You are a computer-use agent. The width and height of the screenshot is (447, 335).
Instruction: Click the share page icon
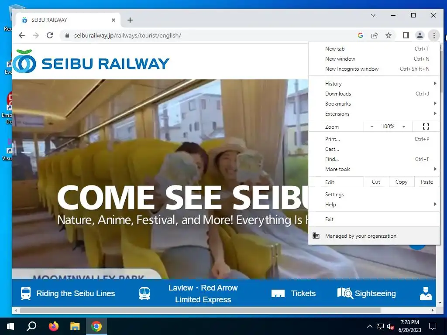(x=374, y=35)
